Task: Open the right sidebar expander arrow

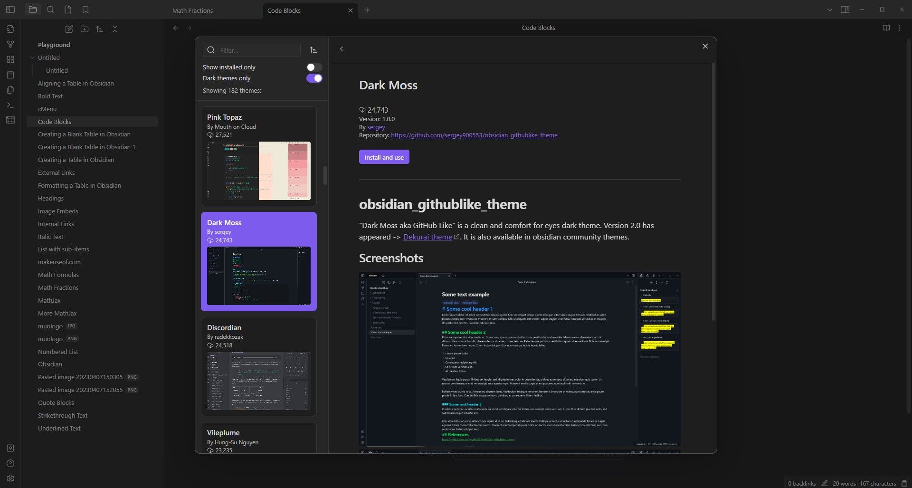Action: 845,10
